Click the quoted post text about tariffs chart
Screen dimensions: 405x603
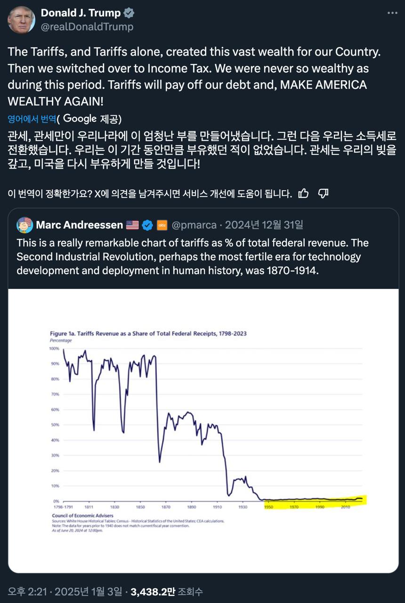193,257
